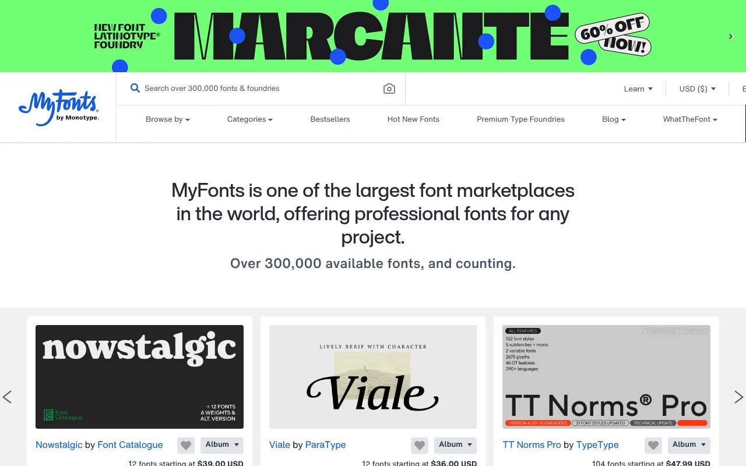Open the ParaType foundry link

(326, 445)
